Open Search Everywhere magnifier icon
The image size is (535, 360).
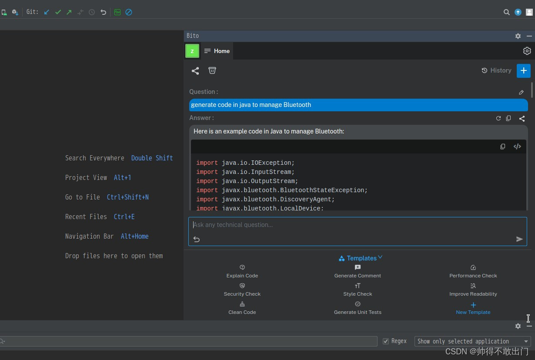507,12
